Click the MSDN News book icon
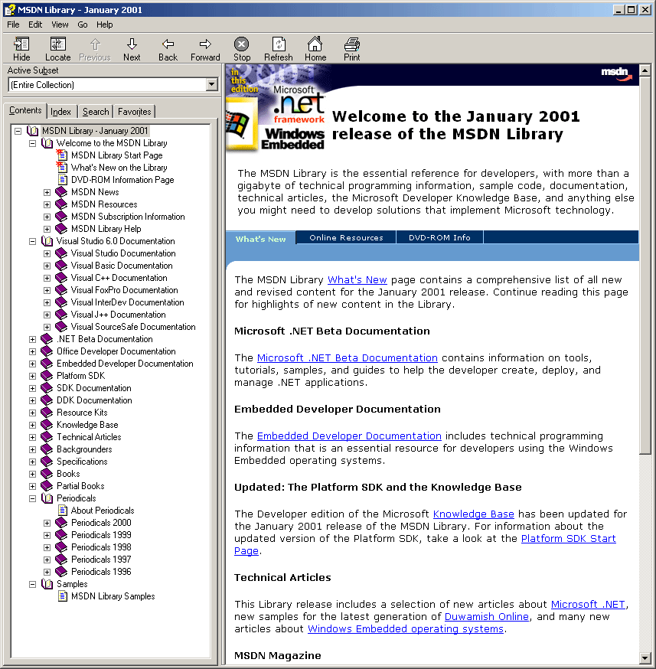This screenshot has width=656, height=669. (x=61, y=192)
